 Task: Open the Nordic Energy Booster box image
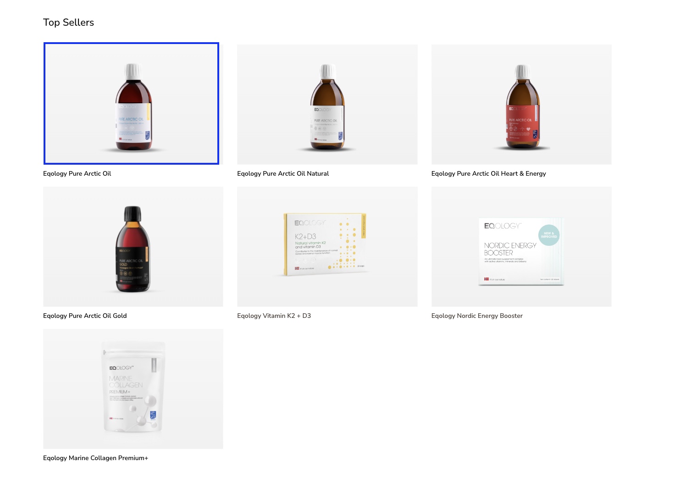(x=521, y=247)
